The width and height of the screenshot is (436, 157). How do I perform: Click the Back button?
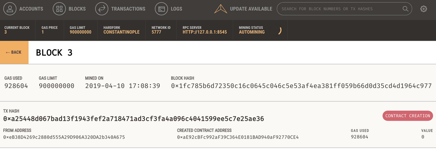(14, 52)
